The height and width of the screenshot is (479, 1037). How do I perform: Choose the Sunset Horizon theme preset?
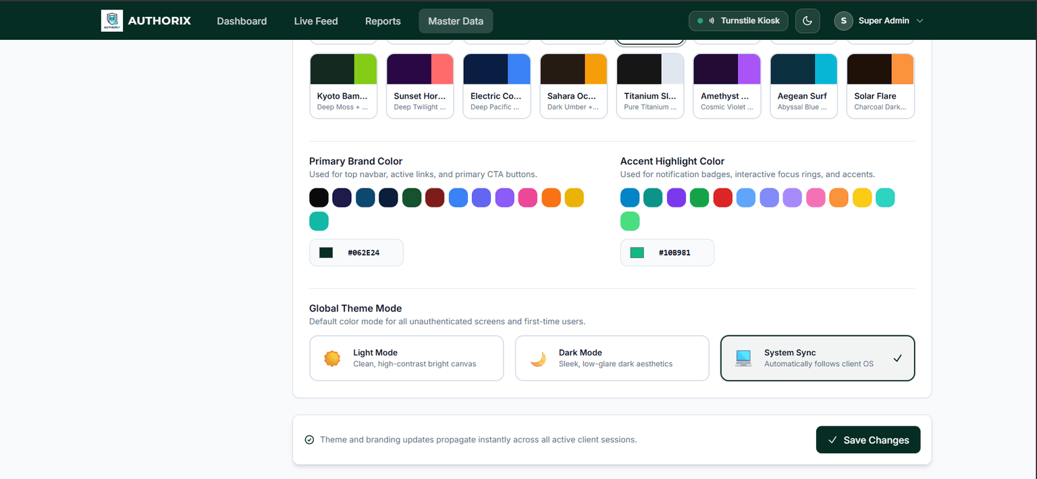tap(420, 86)
